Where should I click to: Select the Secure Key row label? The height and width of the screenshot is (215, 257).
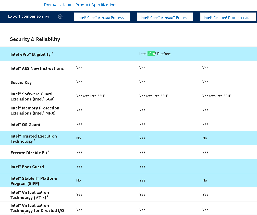point(21,82)
